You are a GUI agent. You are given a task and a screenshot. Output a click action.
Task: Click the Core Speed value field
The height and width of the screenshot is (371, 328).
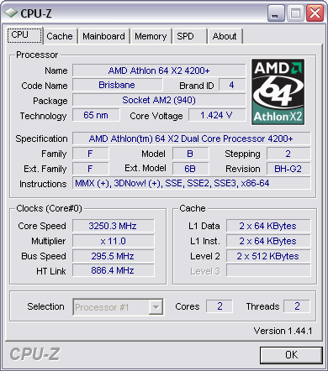[113, 226]
